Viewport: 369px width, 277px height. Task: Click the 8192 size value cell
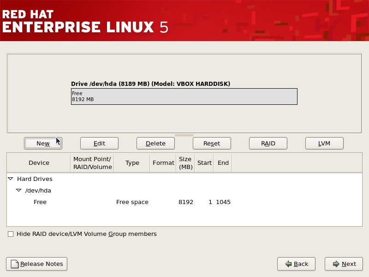coord(186,202)
